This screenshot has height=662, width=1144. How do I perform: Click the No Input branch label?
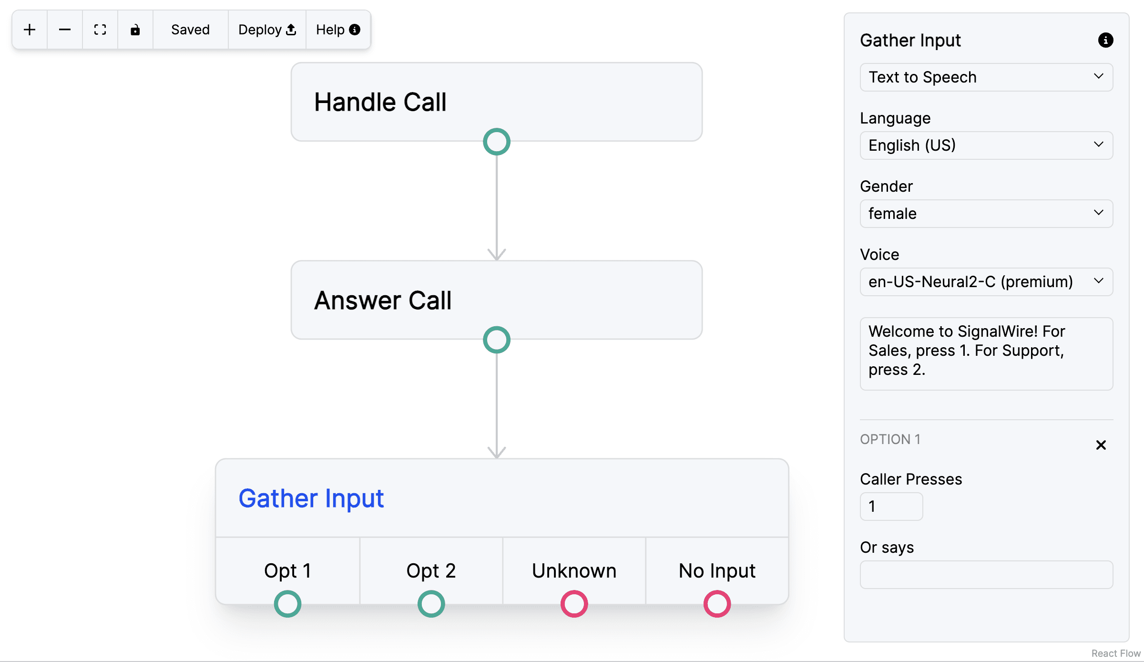click(717, 571)
